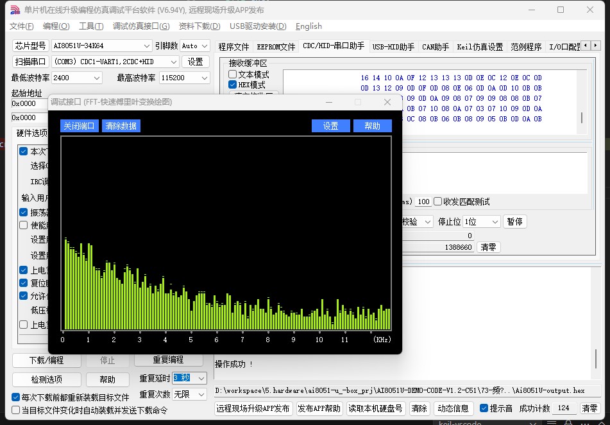Click the 暂停 button
Screen dimensions: 610x425
(514, 221)
